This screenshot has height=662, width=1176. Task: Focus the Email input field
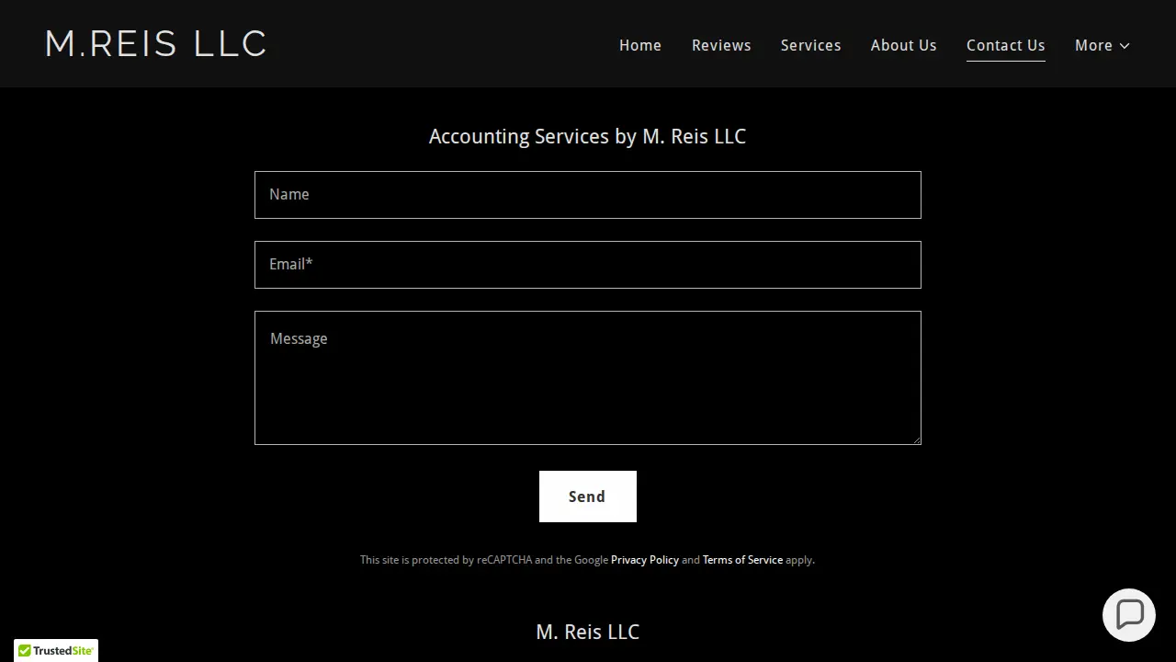pyautogui.click(x=588, y=265)
